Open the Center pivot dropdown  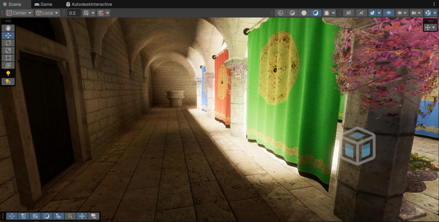(x=19, y=13)
